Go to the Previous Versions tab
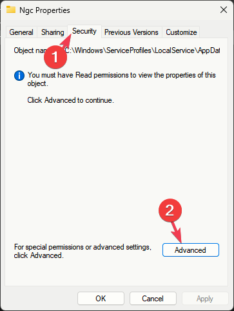Viewport: 234px width, 311px height. click(132, 32)
